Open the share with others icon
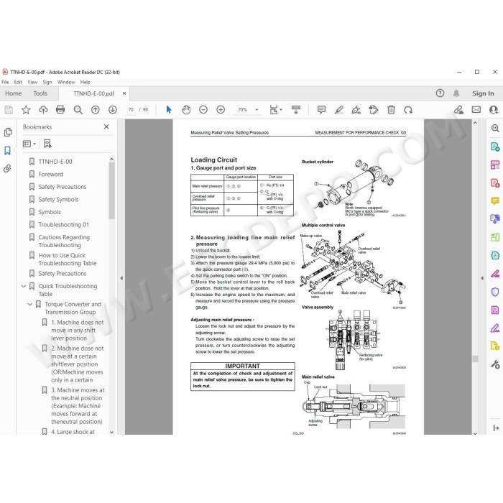Screen dimensions: 503x503 point(494,110)
